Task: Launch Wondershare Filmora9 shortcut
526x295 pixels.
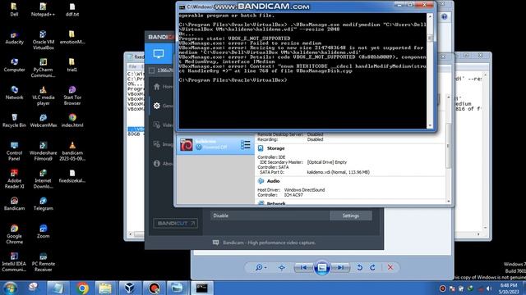Action: click(x=44, y=151)
